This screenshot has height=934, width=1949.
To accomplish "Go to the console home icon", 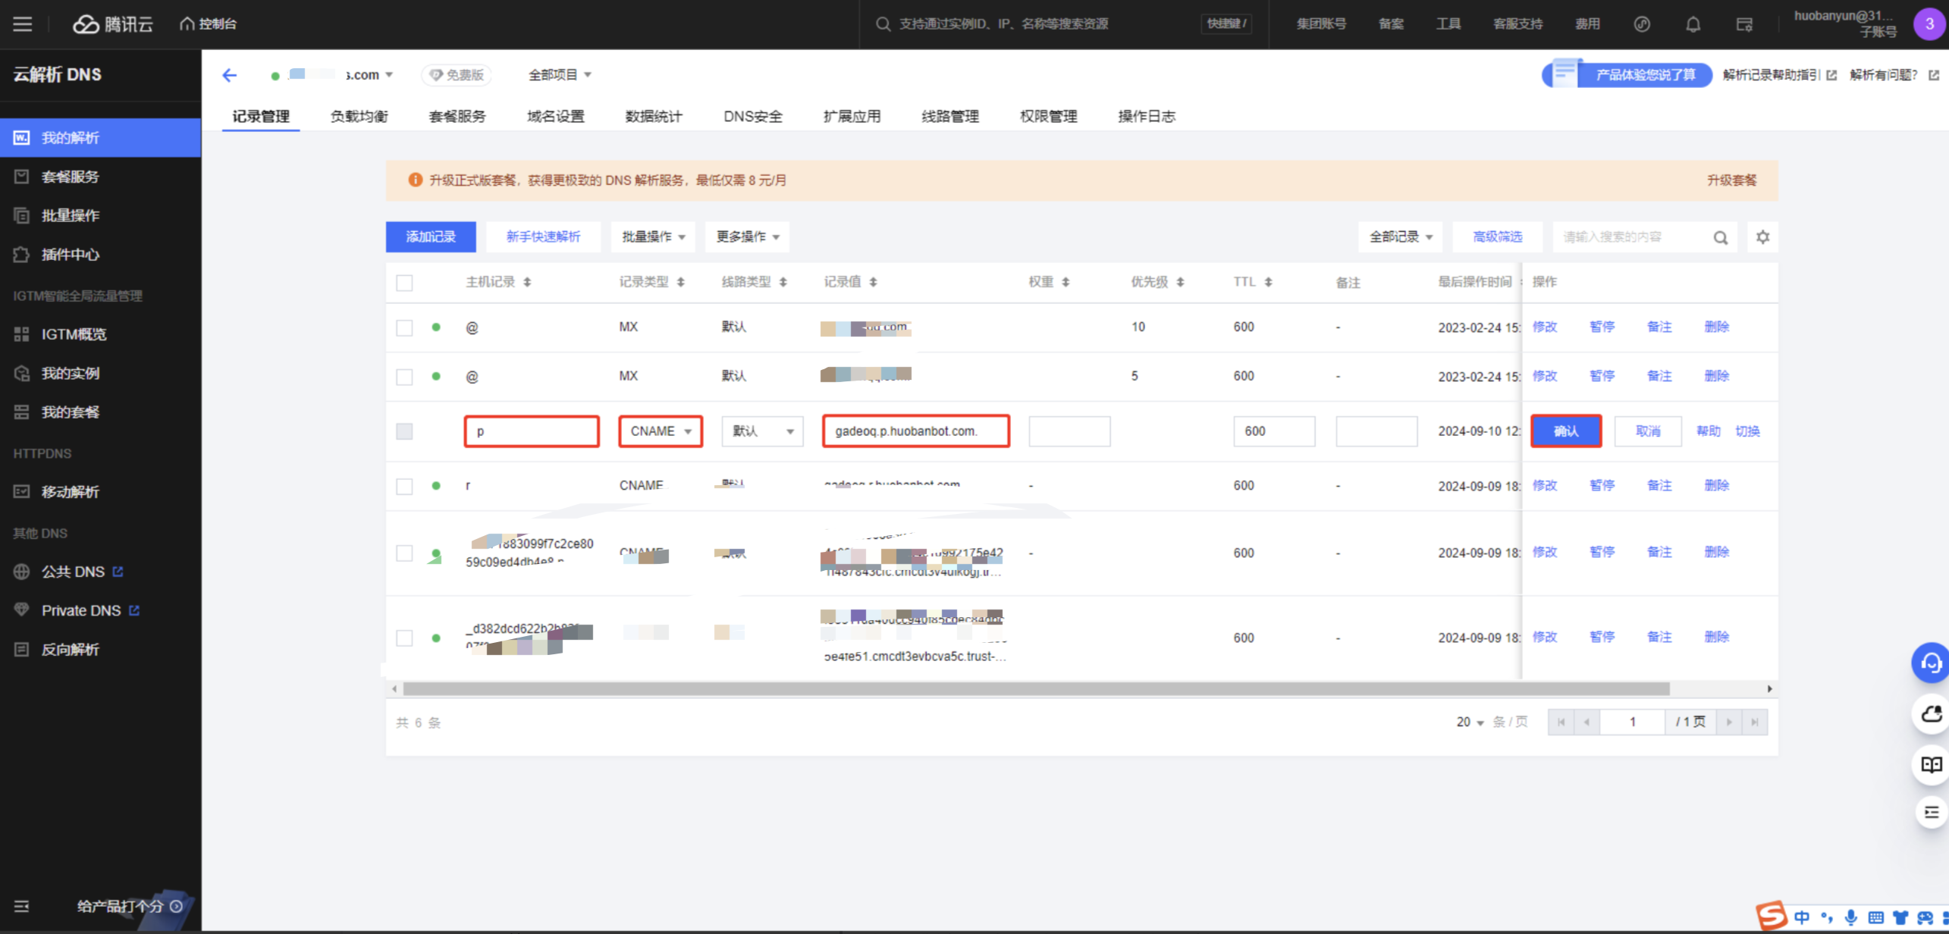I will [x=187, y=24].
